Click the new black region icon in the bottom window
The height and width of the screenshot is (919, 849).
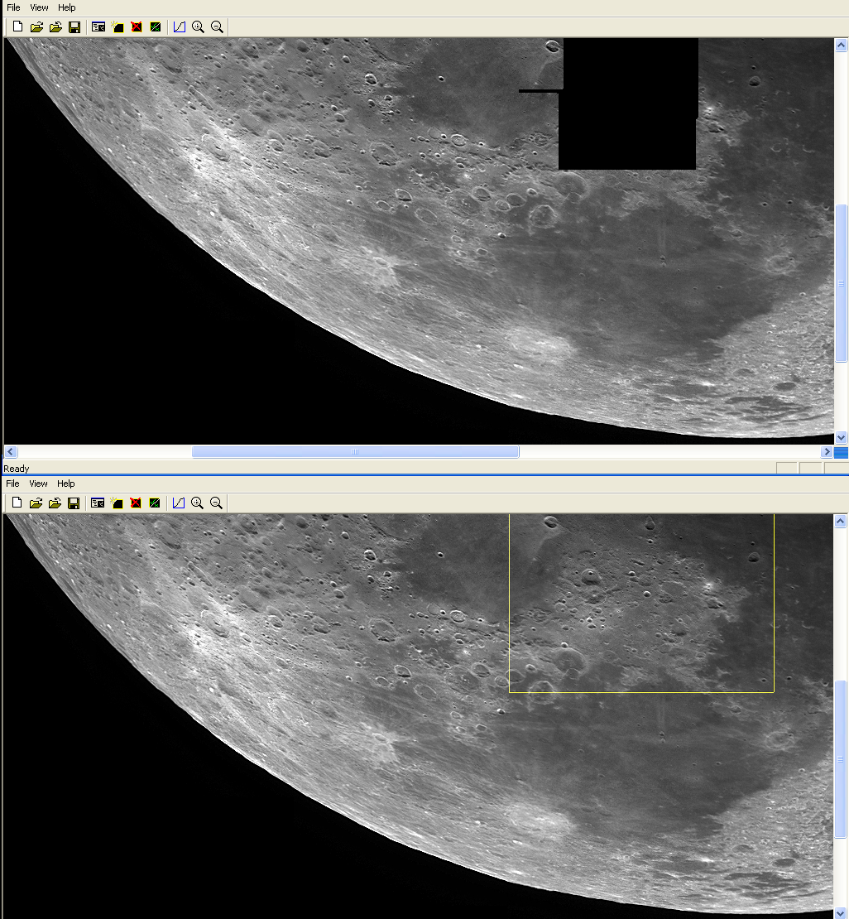(118, 503)
